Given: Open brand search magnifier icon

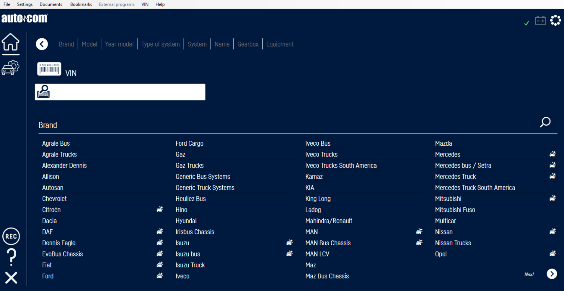Looking at the screenshot, I should point(545,122).
